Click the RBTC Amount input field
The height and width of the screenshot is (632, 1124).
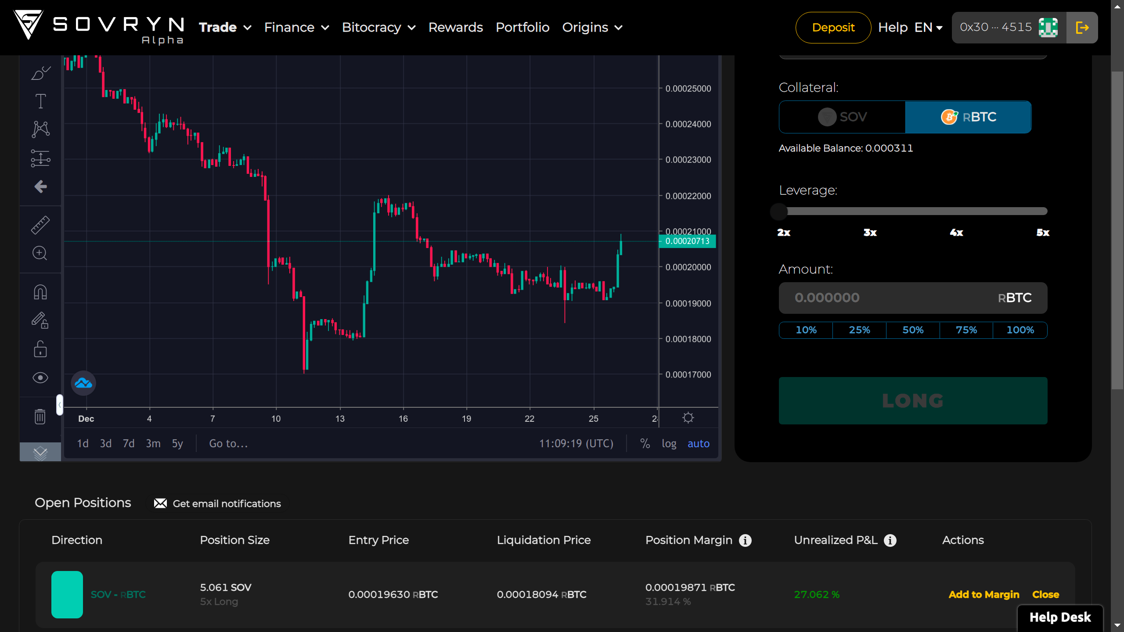[913, 298]
